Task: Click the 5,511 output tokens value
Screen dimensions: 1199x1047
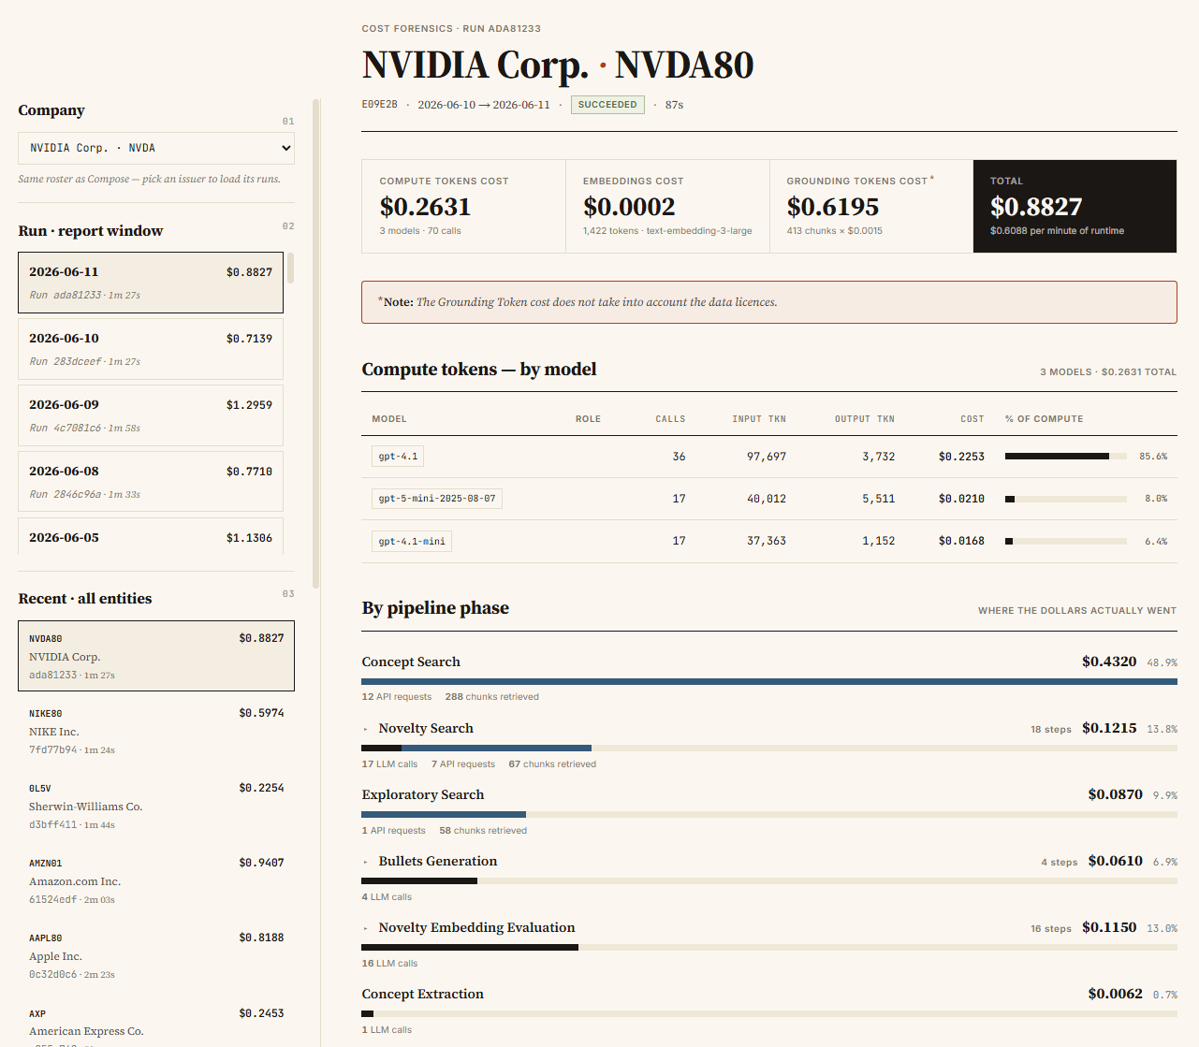Action: click(879, 499)
